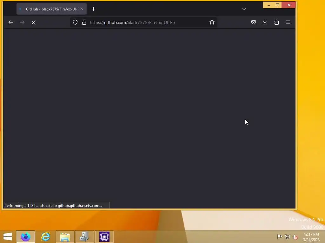The image size is (325, 243).
Task: Focus the github.com address bar
Action: point(143,22)
